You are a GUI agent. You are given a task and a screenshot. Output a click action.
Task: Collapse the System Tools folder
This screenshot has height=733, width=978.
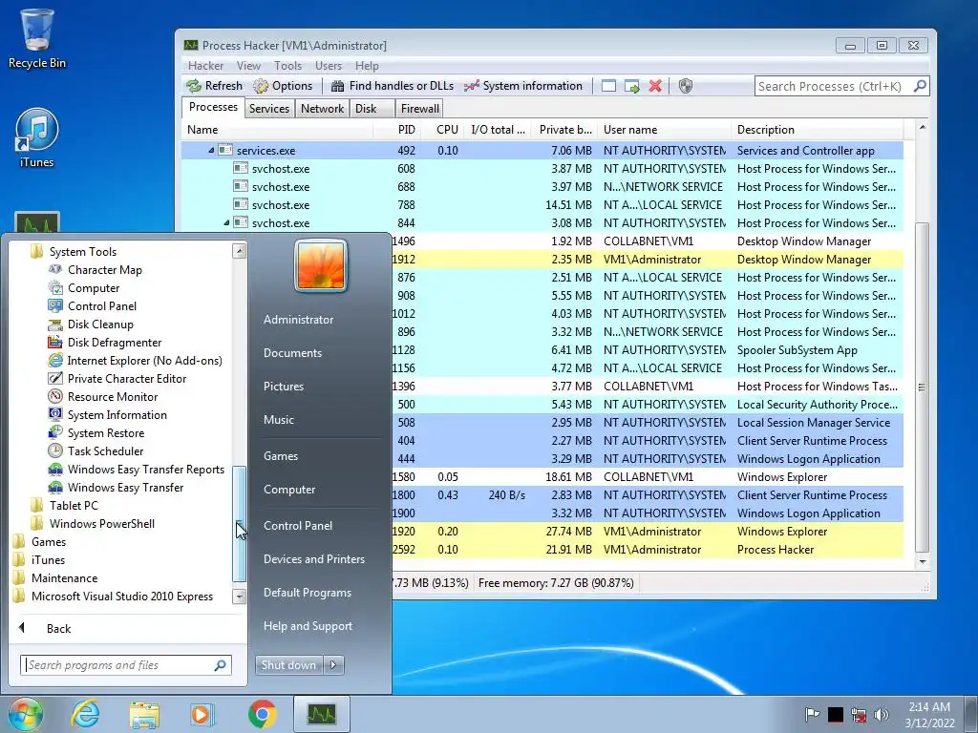(83, 252)
